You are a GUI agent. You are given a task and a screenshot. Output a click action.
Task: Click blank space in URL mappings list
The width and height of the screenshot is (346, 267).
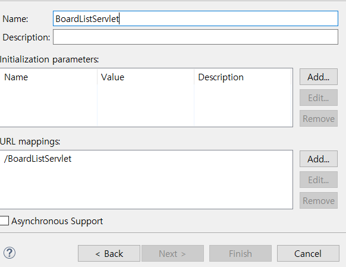146,187
